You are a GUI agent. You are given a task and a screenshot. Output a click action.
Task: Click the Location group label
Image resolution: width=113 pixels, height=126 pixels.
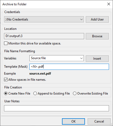tap(10, 29)
